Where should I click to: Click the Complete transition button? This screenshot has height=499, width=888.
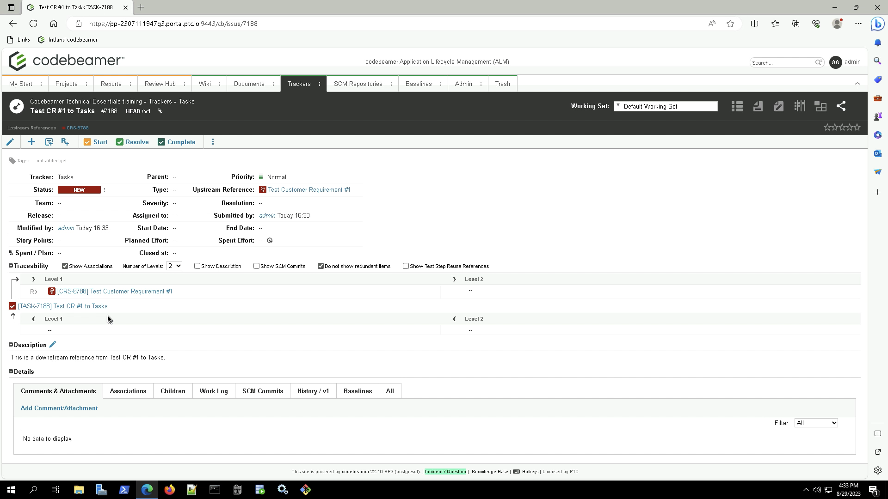[176, 142]
